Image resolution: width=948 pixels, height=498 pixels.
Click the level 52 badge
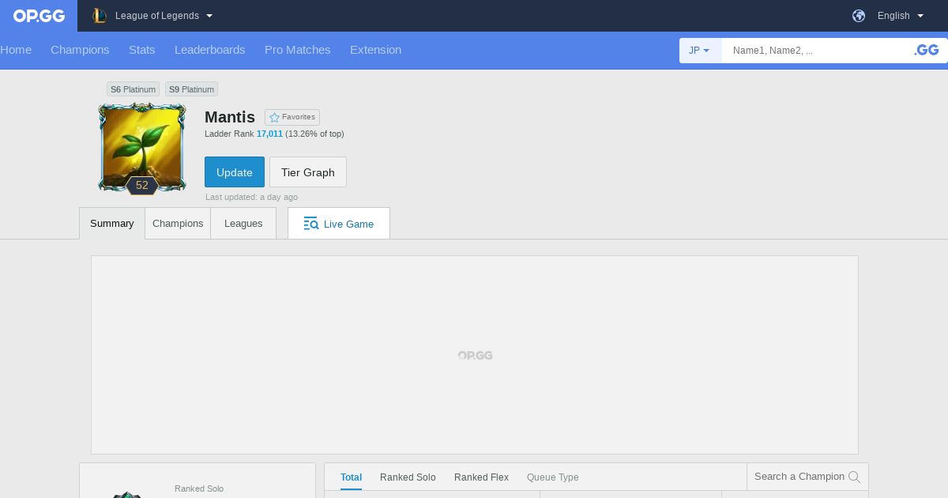click(142, 186)
